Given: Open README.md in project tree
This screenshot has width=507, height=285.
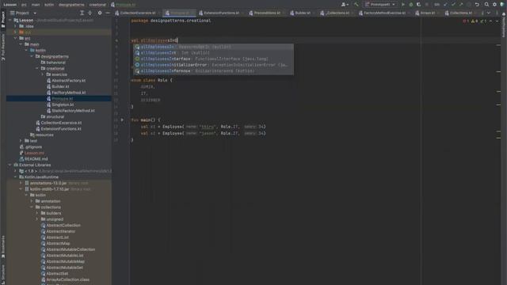Looking at the screenshot, I should (x=36, y=159).
